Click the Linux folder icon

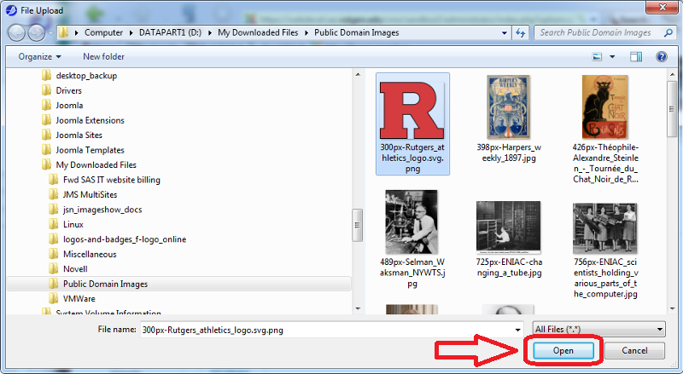point(54,224)
